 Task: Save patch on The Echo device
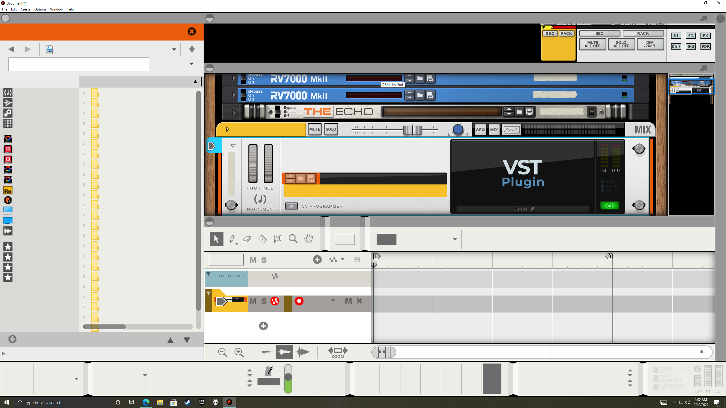tap(529, 112)
